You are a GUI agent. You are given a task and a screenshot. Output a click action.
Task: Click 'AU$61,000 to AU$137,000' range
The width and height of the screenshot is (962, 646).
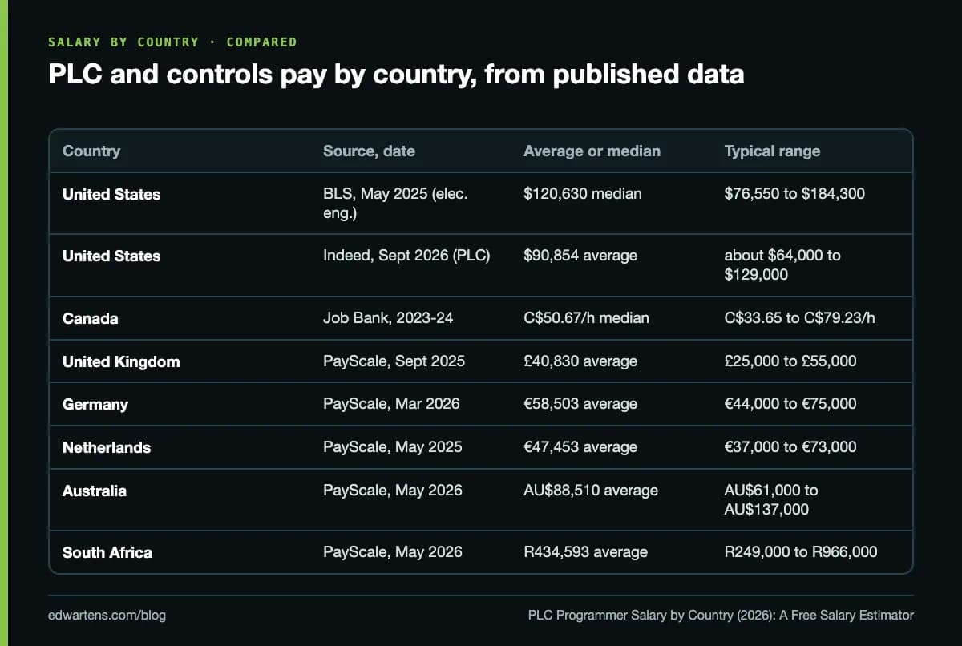click(771, 500)
